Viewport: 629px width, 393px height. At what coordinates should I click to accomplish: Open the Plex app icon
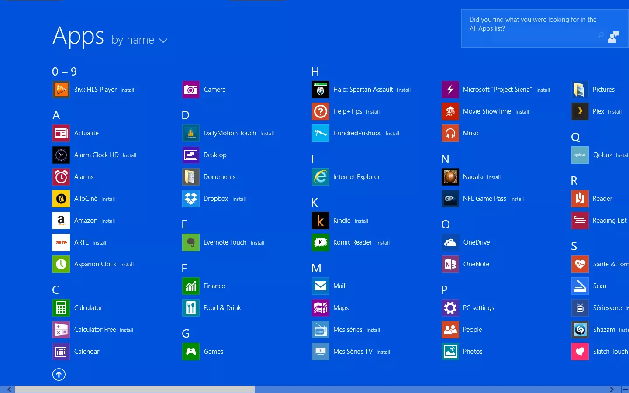pyautogui.click(x=580, y=111)
